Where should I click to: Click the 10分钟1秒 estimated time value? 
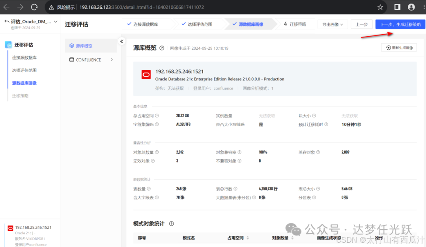pyautogui.click(x=351, y=124)
